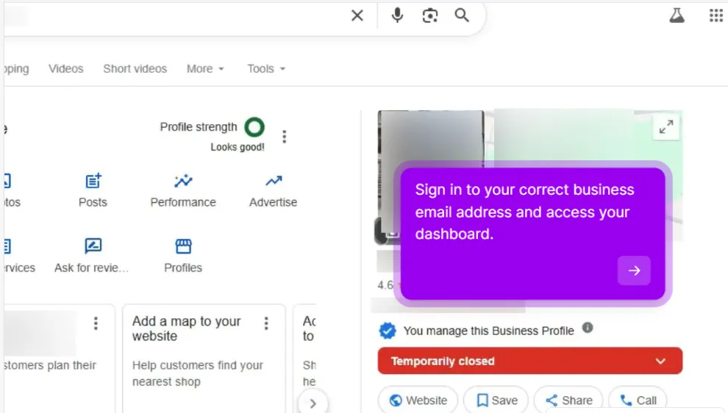Advance the purple tooltip with the arrow button
Image resolution: width=728 pixels, height=413 pixels.
click(x=634, y=270)
